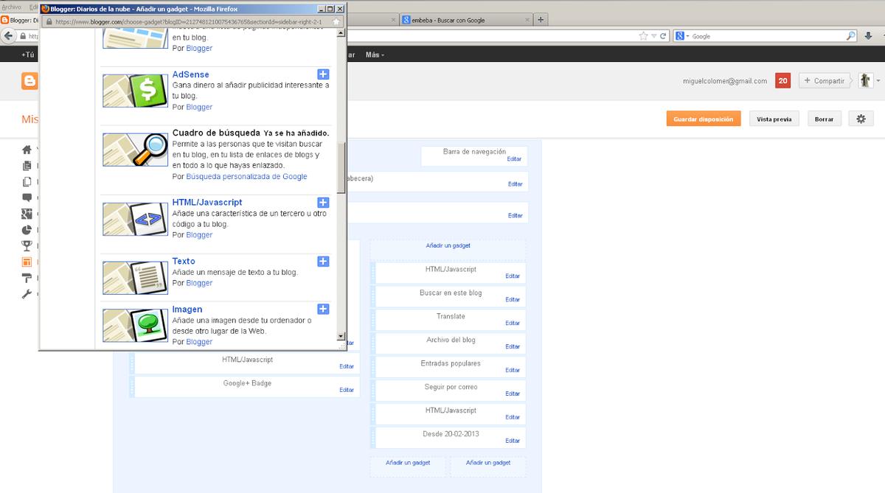Add the Imagen gadget using plus icon
The width and height of the screenshot is (885, 493).
point(323,310)
